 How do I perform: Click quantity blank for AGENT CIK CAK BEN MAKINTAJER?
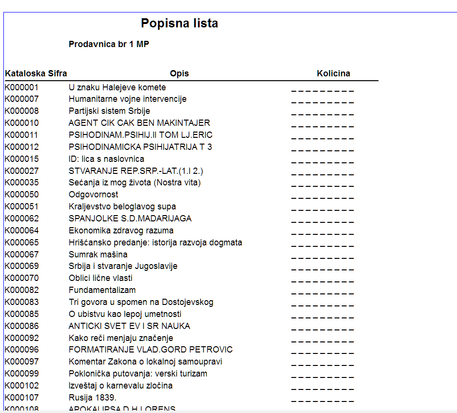pyautogui.click(x=322, y=125)
